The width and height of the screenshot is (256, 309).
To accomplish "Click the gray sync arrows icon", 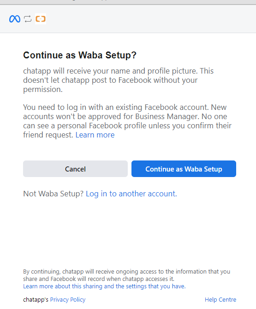I will point(28,19).
